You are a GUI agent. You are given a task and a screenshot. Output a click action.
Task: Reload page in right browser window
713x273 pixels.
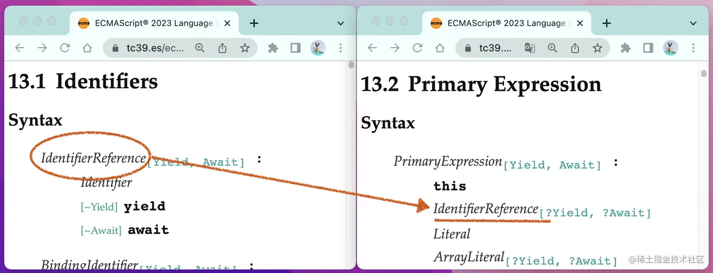pyautogui.click(x=417, y=48)
